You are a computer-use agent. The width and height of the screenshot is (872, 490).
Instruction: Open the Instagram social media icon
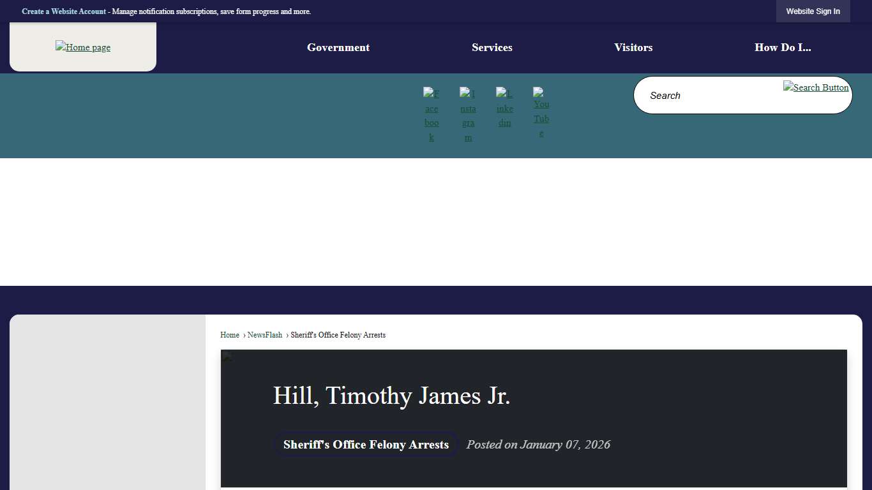(468, 115)
